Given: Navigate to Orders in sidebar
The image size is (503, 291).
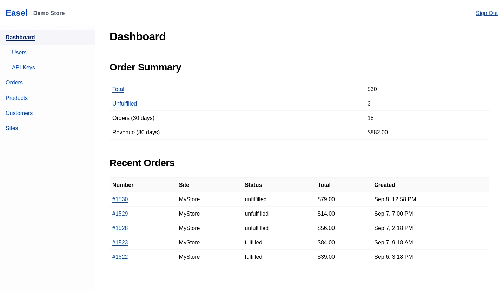Looking at the screenshot, I should pyautogui.click(x=14, y=83).
